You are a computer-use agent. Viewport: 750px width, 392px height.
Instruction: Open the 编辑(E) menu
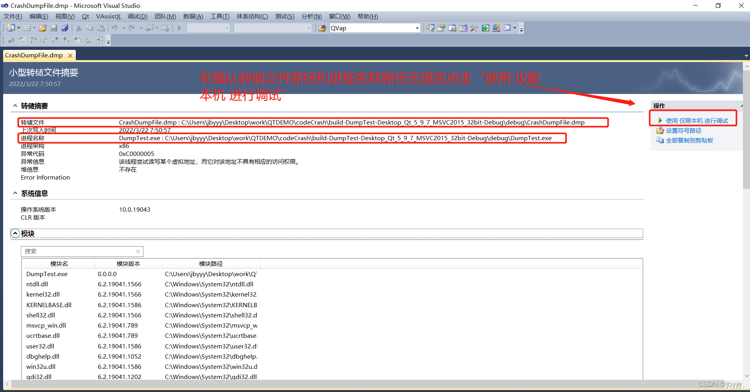38,16
